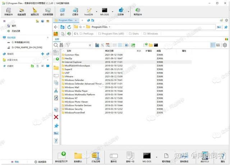Expand host文件 dropdown arrow
230x165 pixels.
(97, 12)
